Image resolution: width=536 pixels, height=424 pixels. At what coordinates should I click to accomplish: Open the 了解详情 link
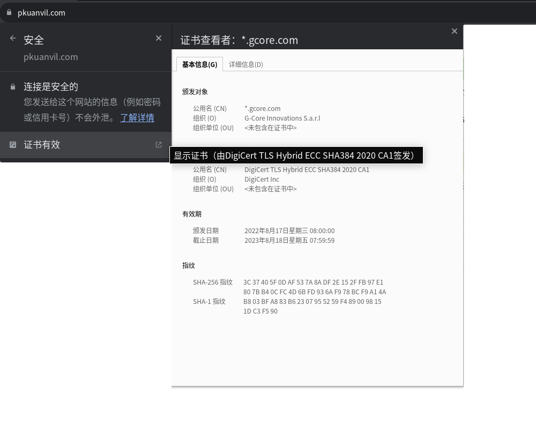pos(137,117)
